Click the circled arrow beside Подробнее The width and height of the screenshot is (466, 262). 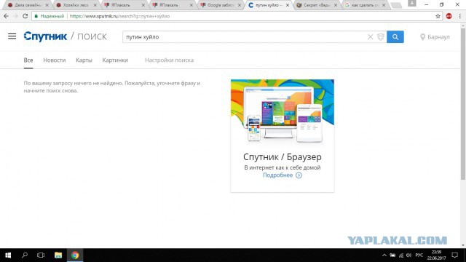tap(299, 175)
